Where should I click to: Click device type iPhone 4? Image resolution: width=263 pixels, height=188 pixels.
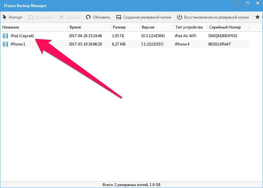pyautogui.click(x=182, y=44)
